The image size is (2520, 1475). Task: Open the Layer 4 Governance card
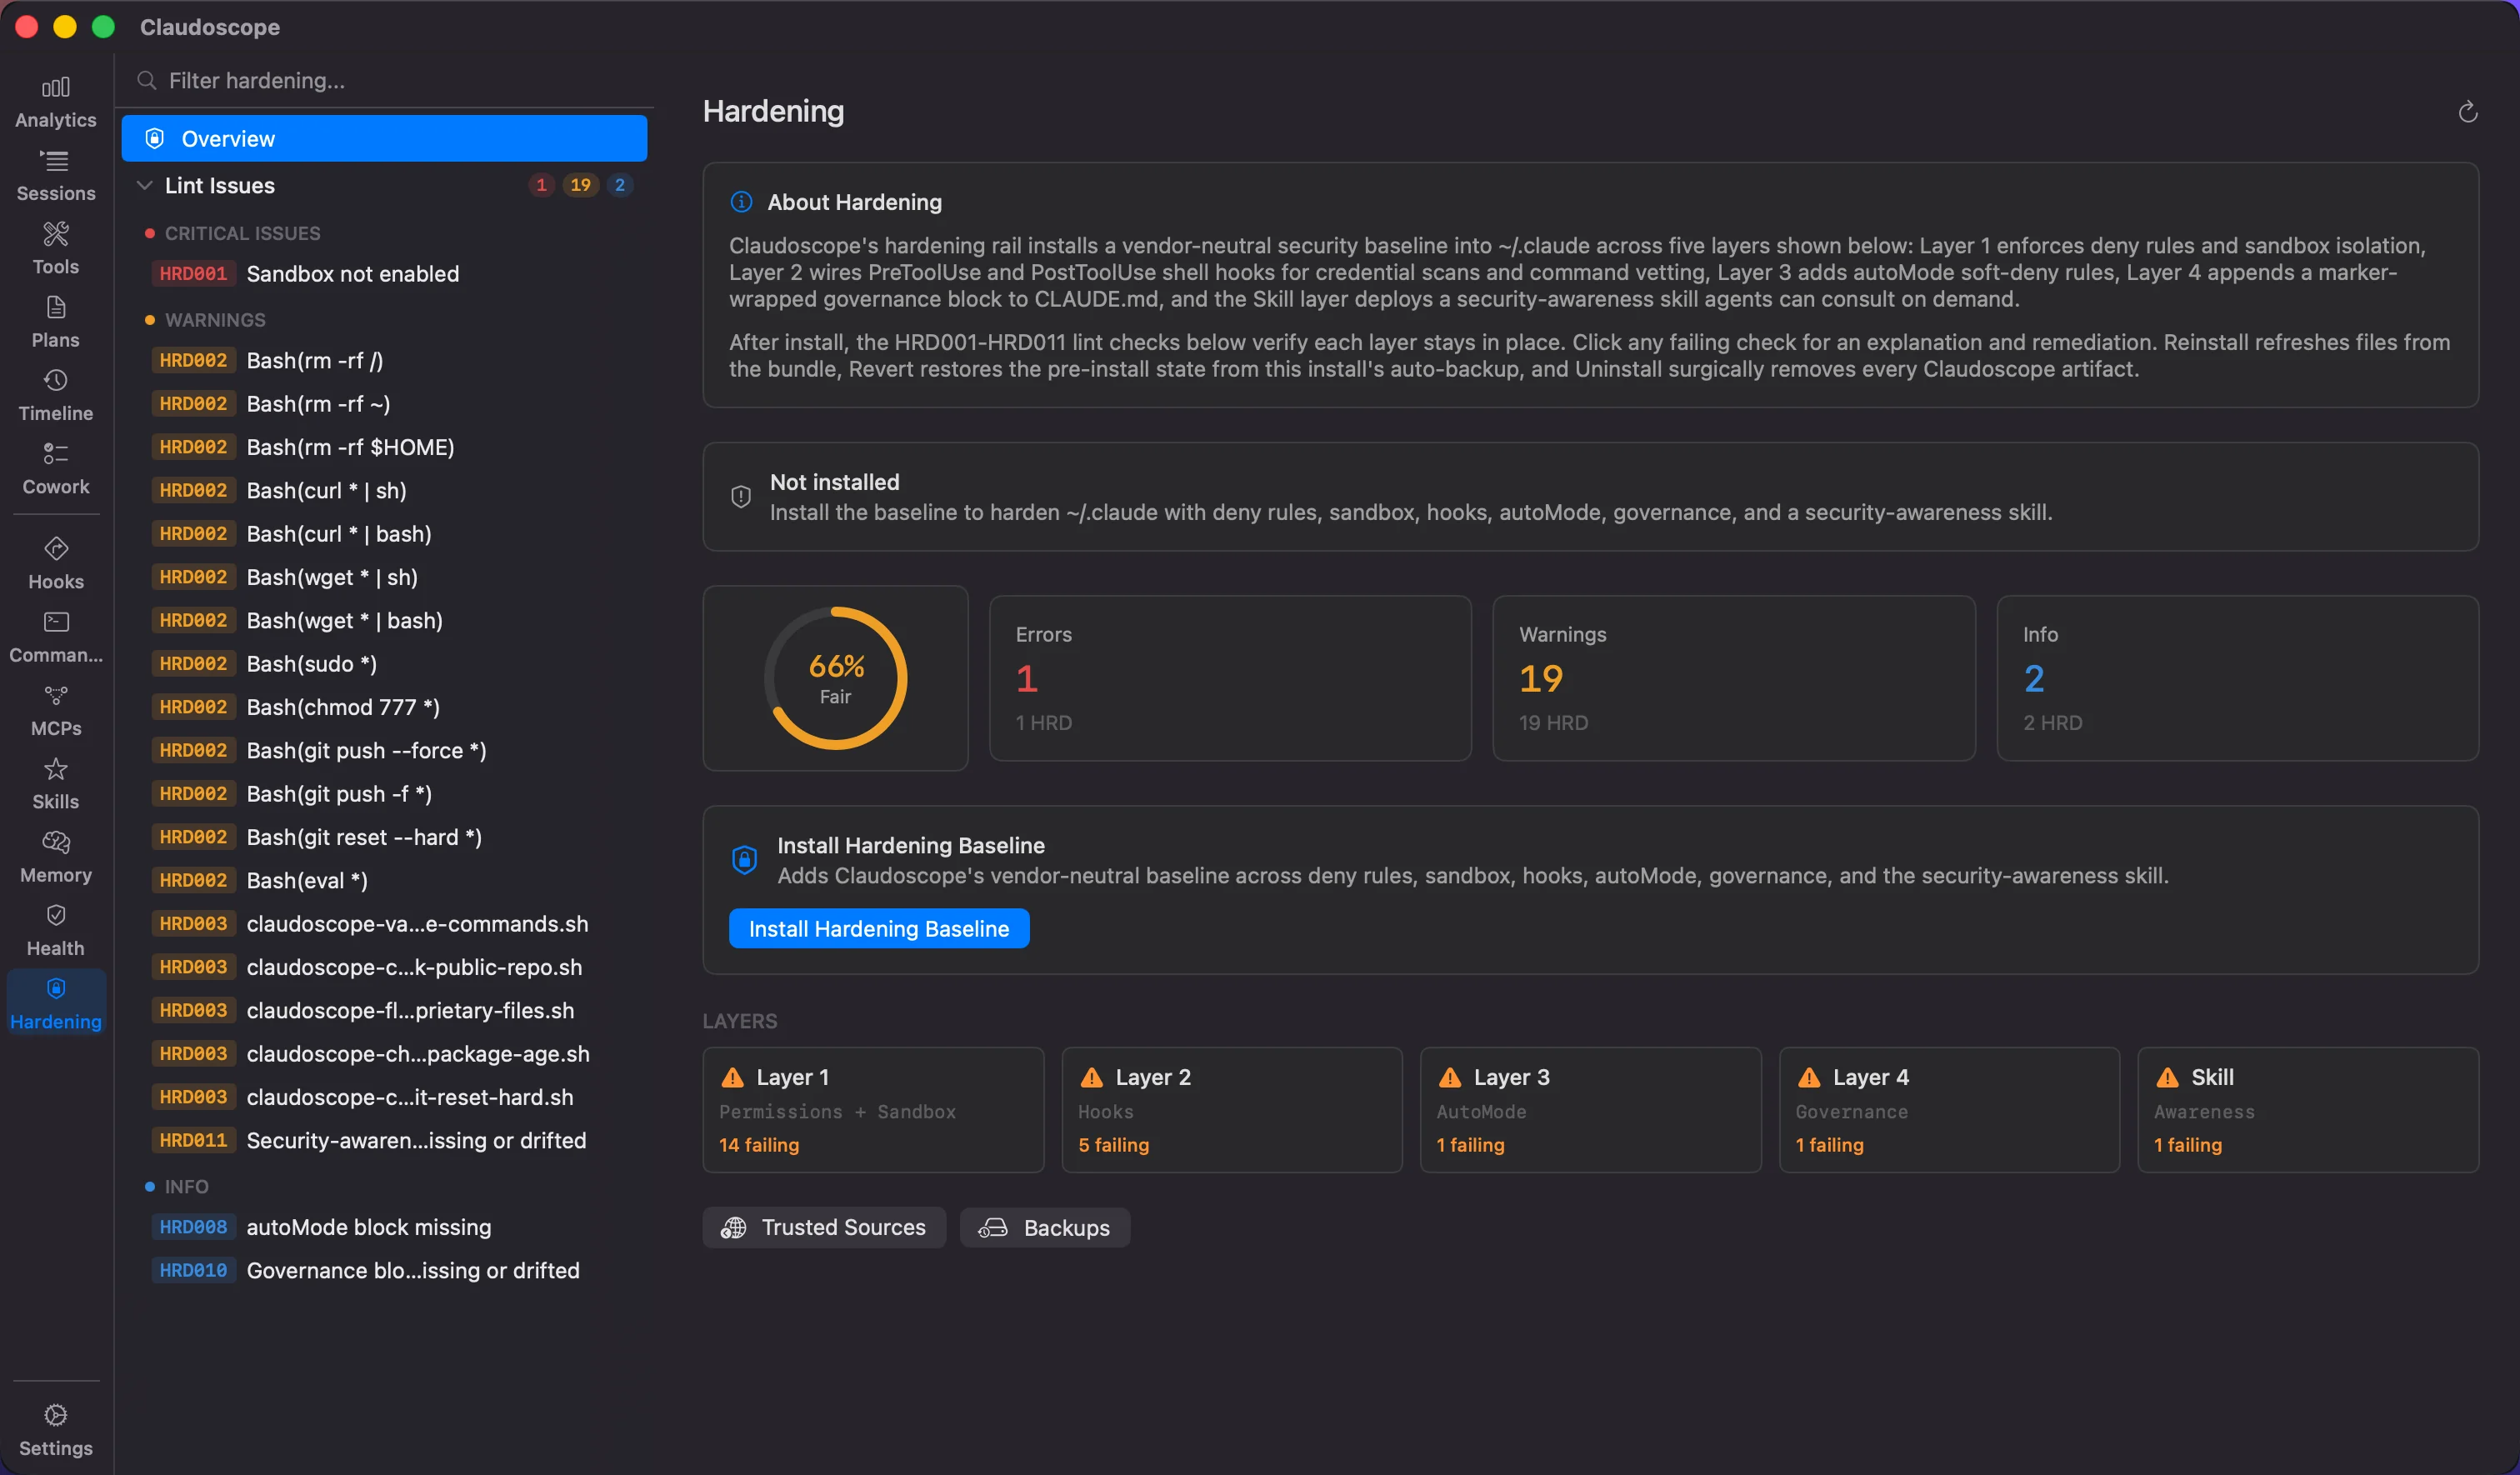click(x=1949, y=1109)
